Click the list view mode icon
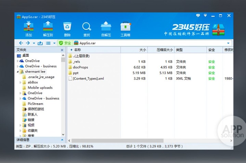Screen dimensions: 246x163 tap(48, 43)
